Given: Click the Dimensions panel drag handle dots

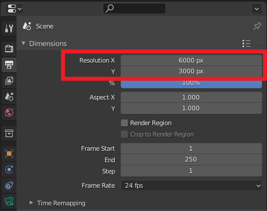Looking at the screenshot, I should pos(260,44).
